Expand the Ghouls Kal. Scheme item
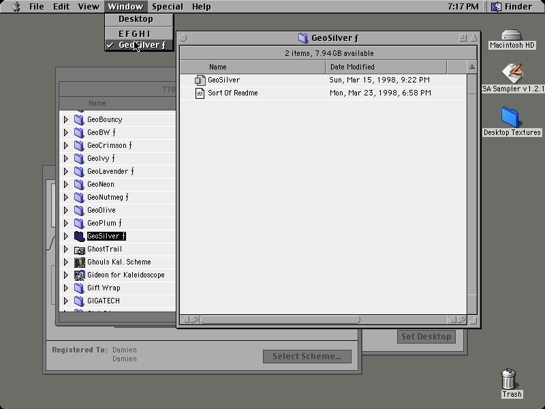Screen dimensions: 545x409 (x=65, y=262)
